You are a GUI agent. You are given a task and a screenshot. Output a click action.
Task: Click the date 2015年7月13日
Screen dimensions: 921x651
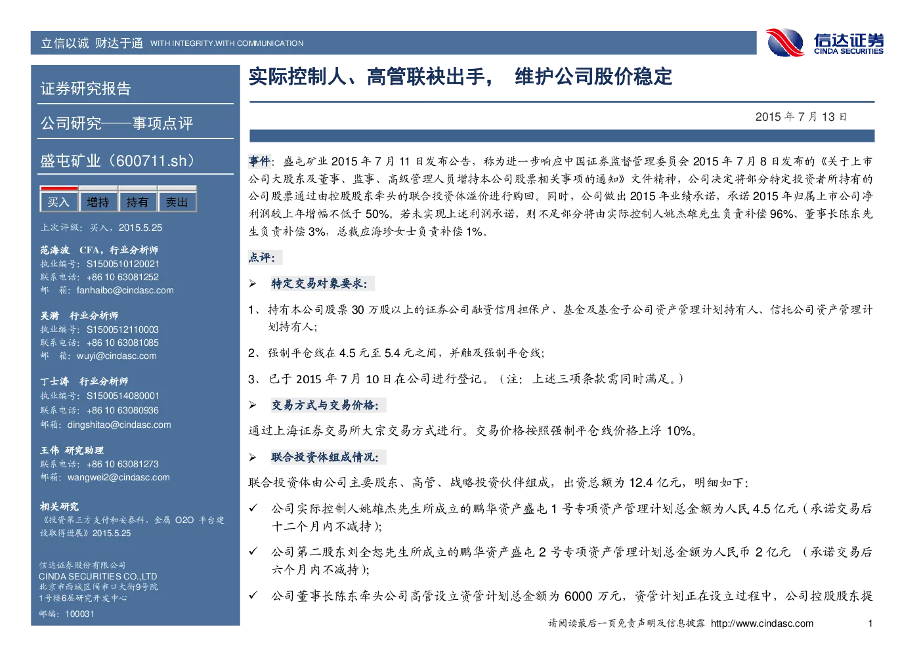pos(801,117)
